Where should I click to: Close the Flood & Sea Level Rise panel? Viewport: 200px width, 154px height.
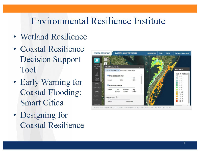coord(142,67)
